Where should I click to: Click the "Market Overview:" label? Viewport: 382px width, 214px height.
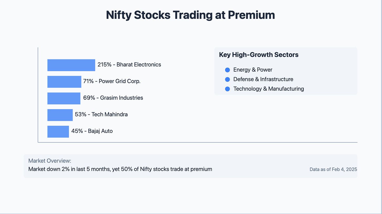50,161
